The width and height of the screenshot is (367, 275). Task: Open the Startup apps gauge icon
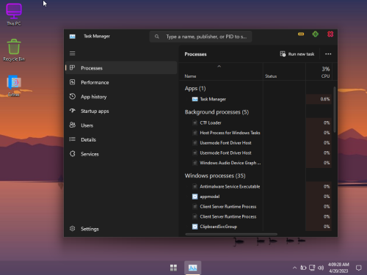pyautogui.click(x=72, y=111)
